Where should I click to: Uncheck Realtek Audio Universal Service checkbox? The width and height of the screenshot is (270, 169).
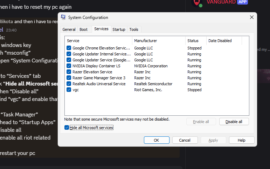tap(69, 84)
